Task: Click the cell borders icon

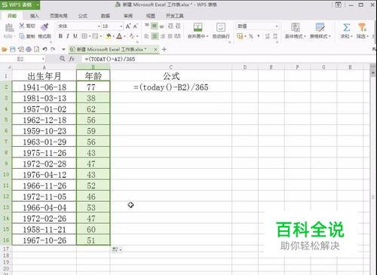Action: [84, 36]
